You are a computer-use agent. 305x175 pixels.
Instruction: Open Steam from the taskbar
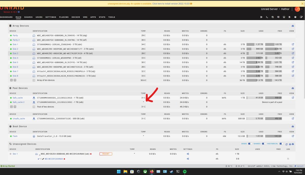pos(171,172)
